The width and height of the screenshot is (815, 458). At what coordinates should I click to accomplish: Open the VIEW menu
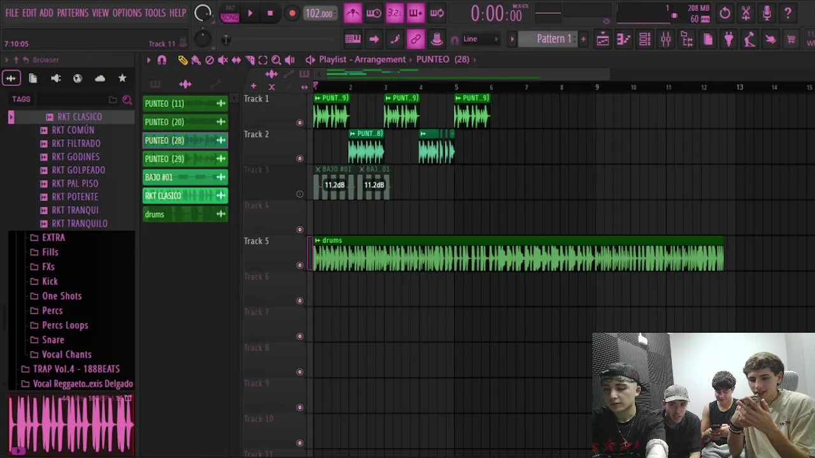pyautogui.click(x=101, y=13)
